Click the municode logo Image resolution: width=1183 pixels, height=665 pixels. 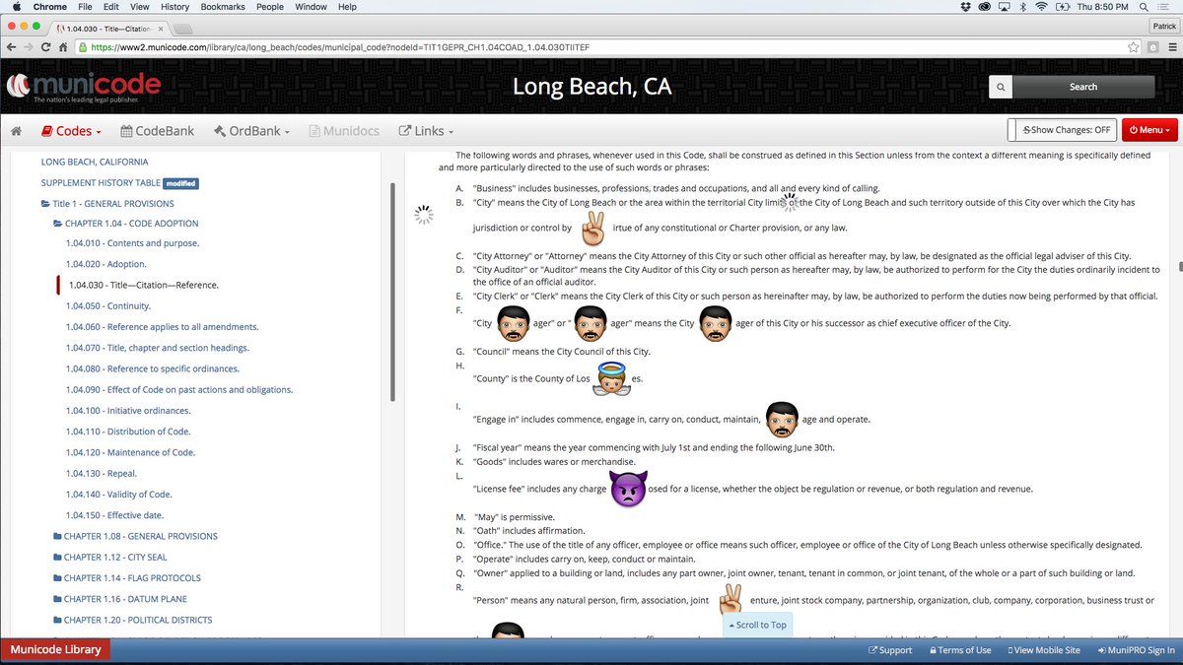[x=83, y=88]
